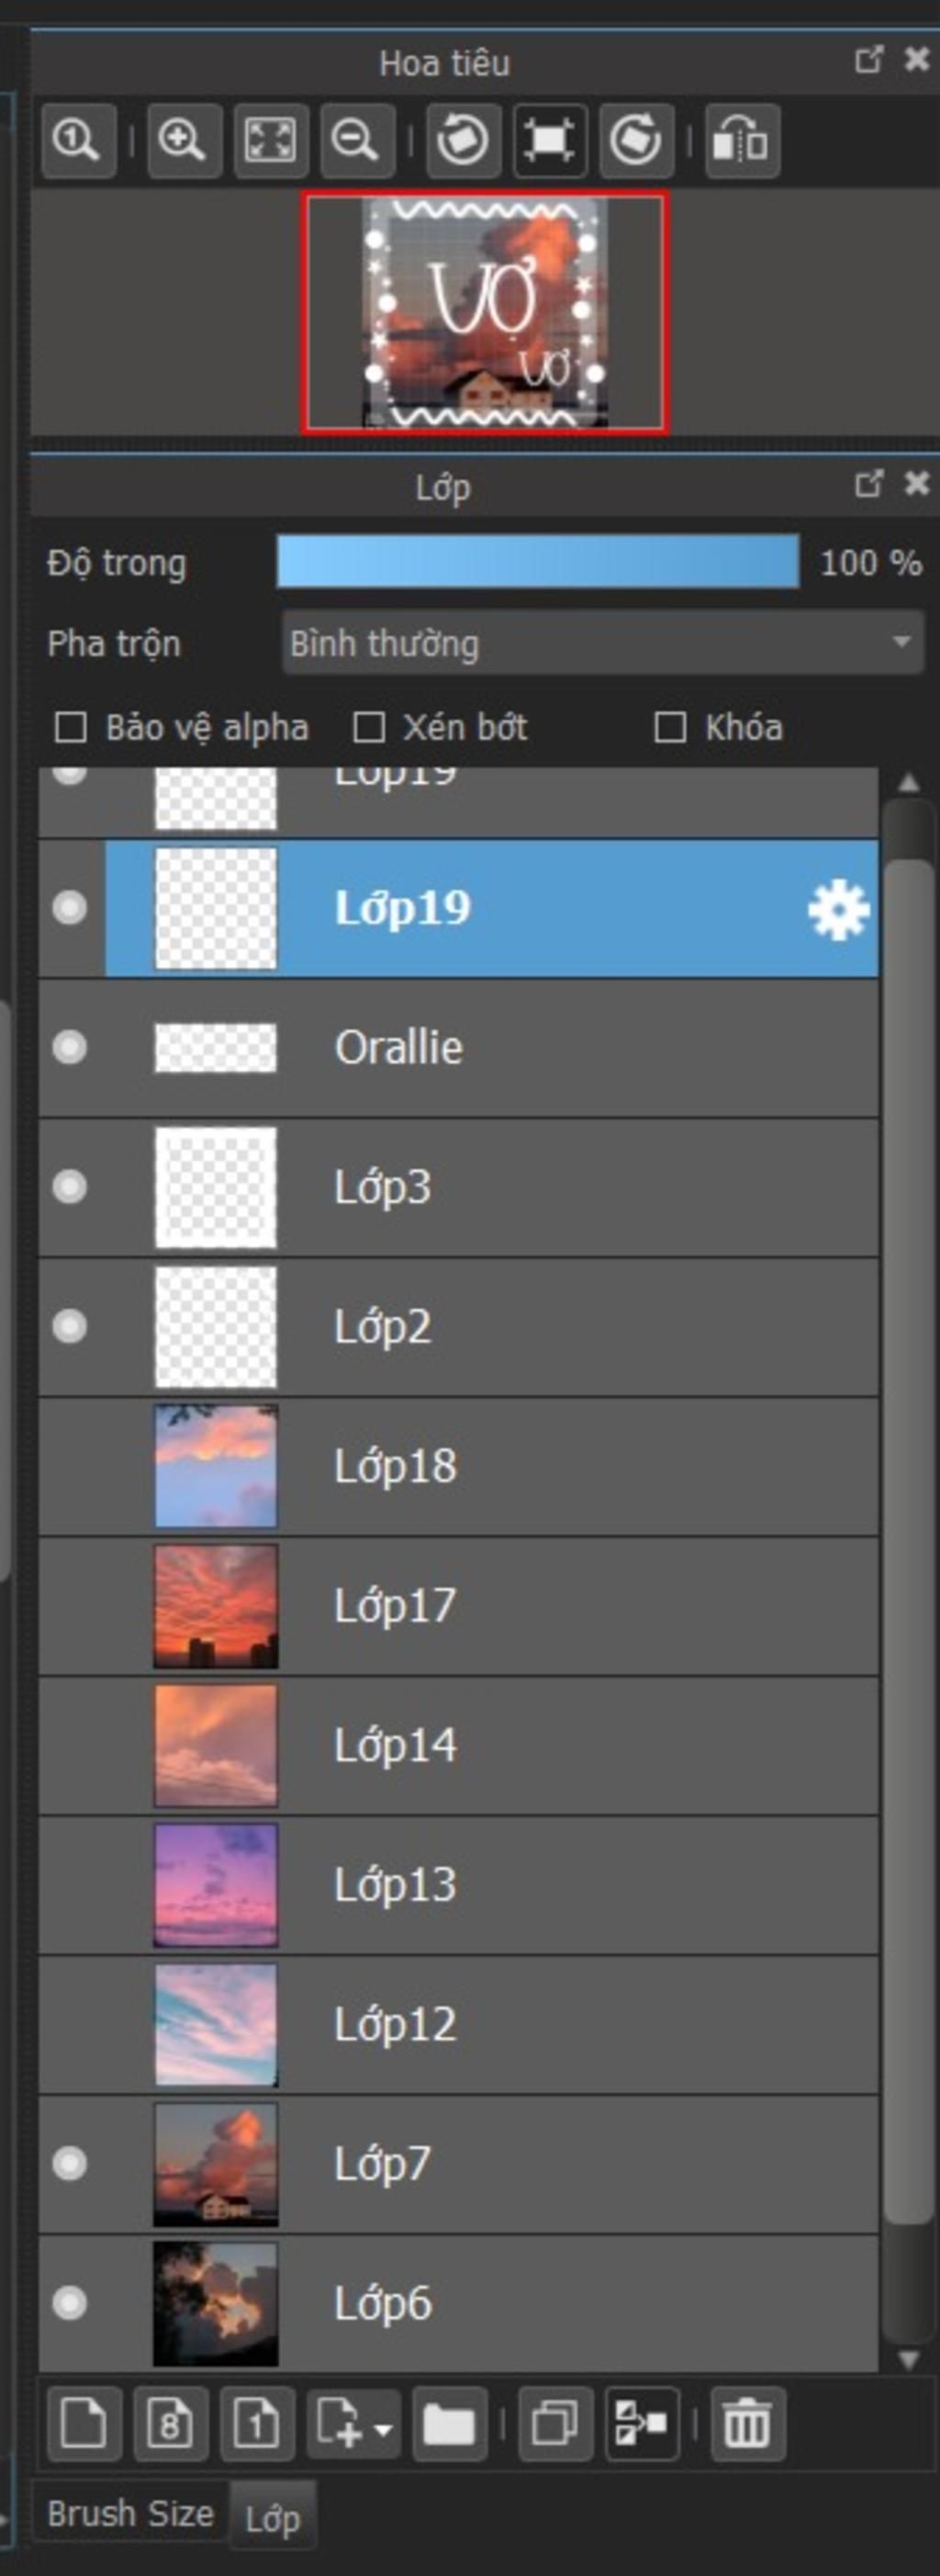Check the Khóa lock checkbox
This screenshot has height=2576, width=940.
[670, 727]
